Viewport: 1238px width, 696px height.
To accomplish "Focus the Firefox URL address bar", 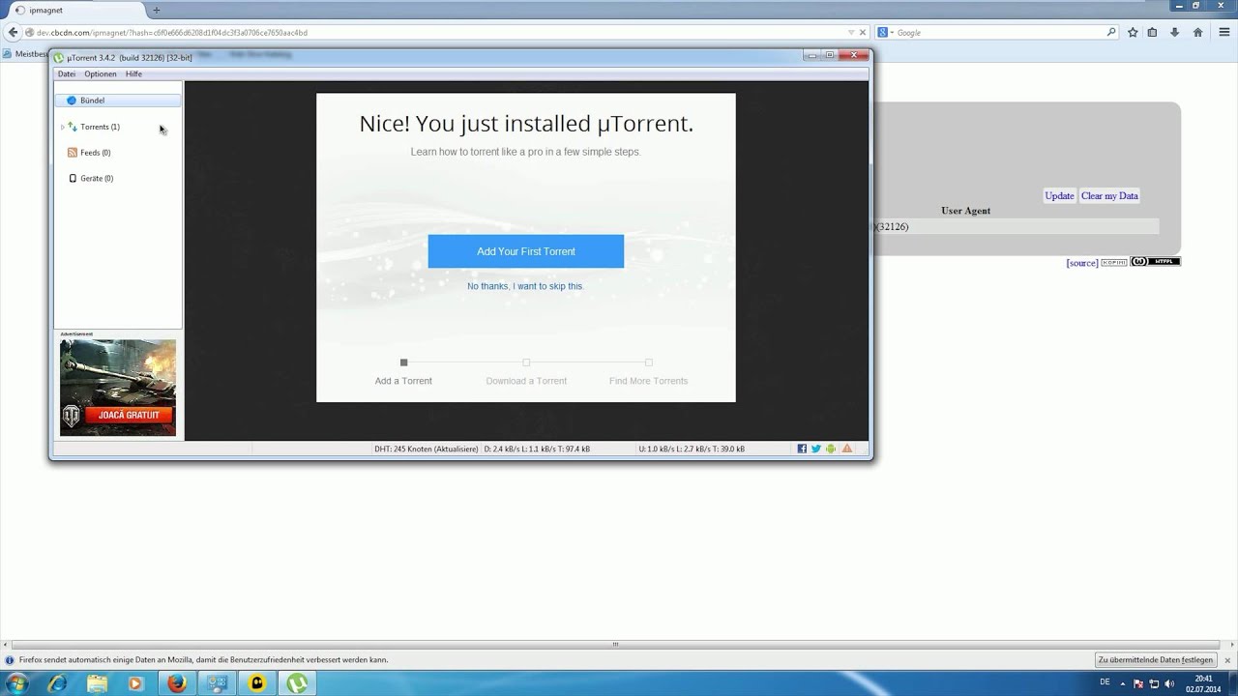I will tap(435, 33).
